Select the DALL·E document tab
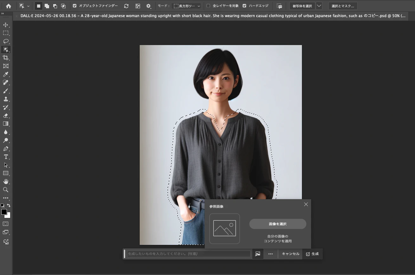Image resolution: width=415 pixels, height=275 pixels. pyautogui.click(x=213, y=16)
